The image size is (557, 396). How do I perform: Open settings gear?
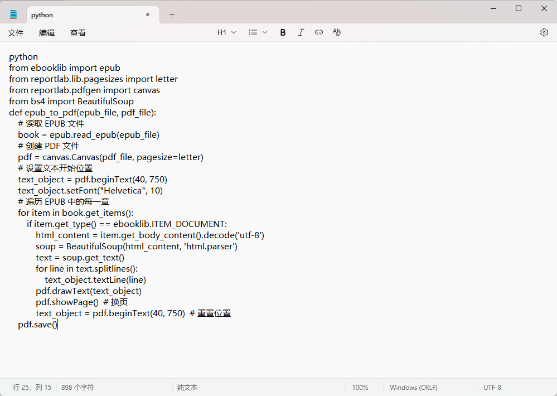(544, 32)
